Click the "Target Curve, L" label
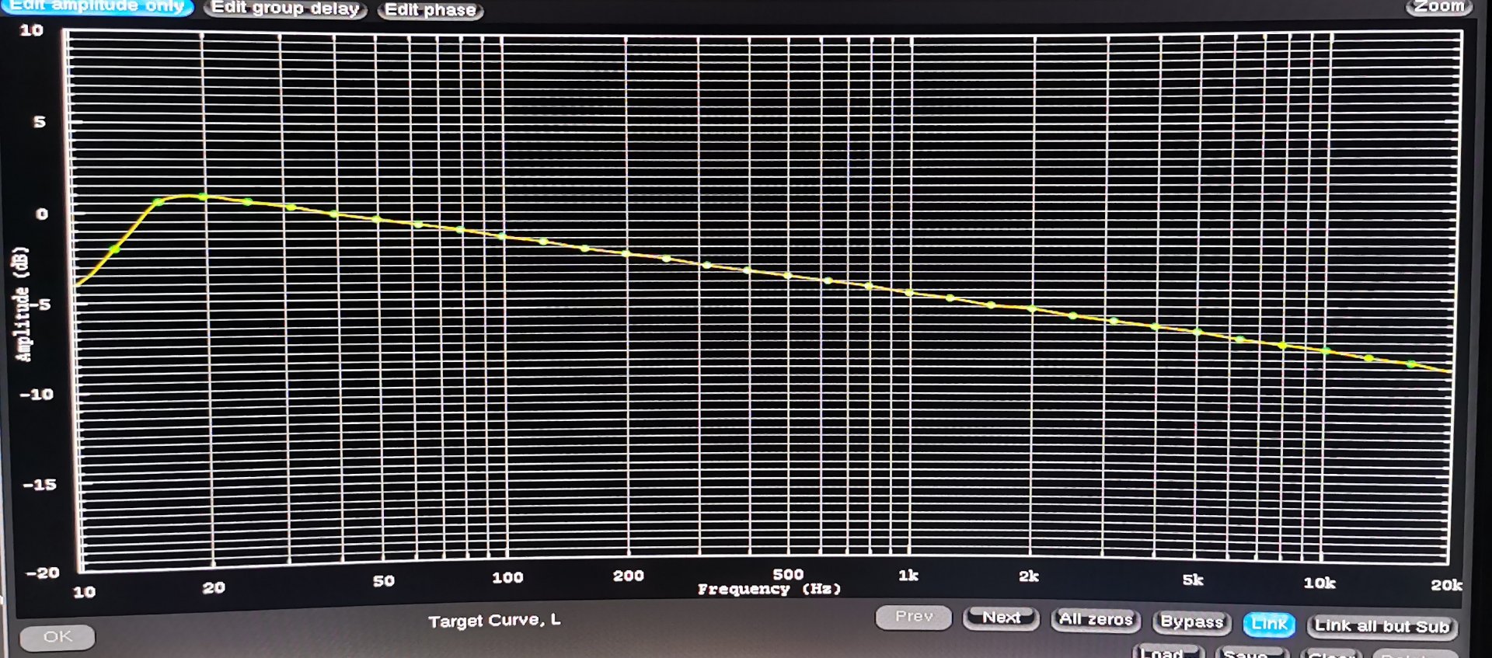The image size is (1492, 658). 494,621
